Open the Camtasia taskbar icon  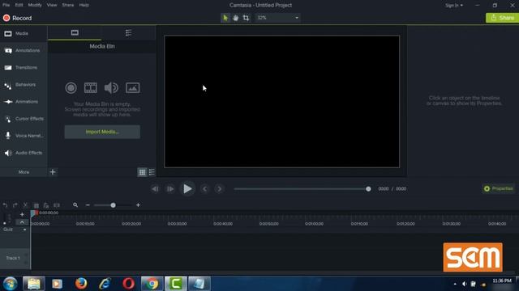(x=176, y=284)
